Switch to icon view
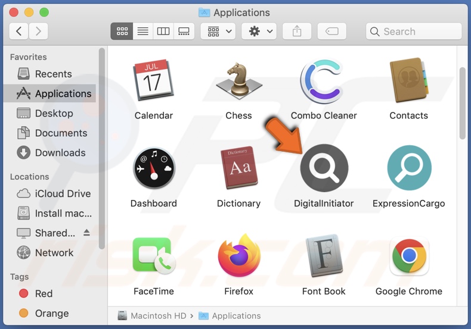 [x=122, y=31]
